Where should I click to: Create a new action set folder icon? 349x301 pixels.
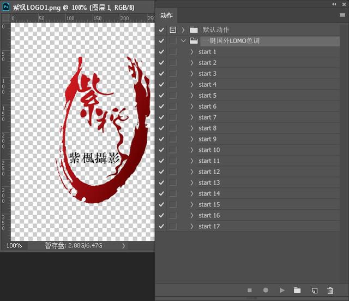pyautogui.click(x=297, y=290)
